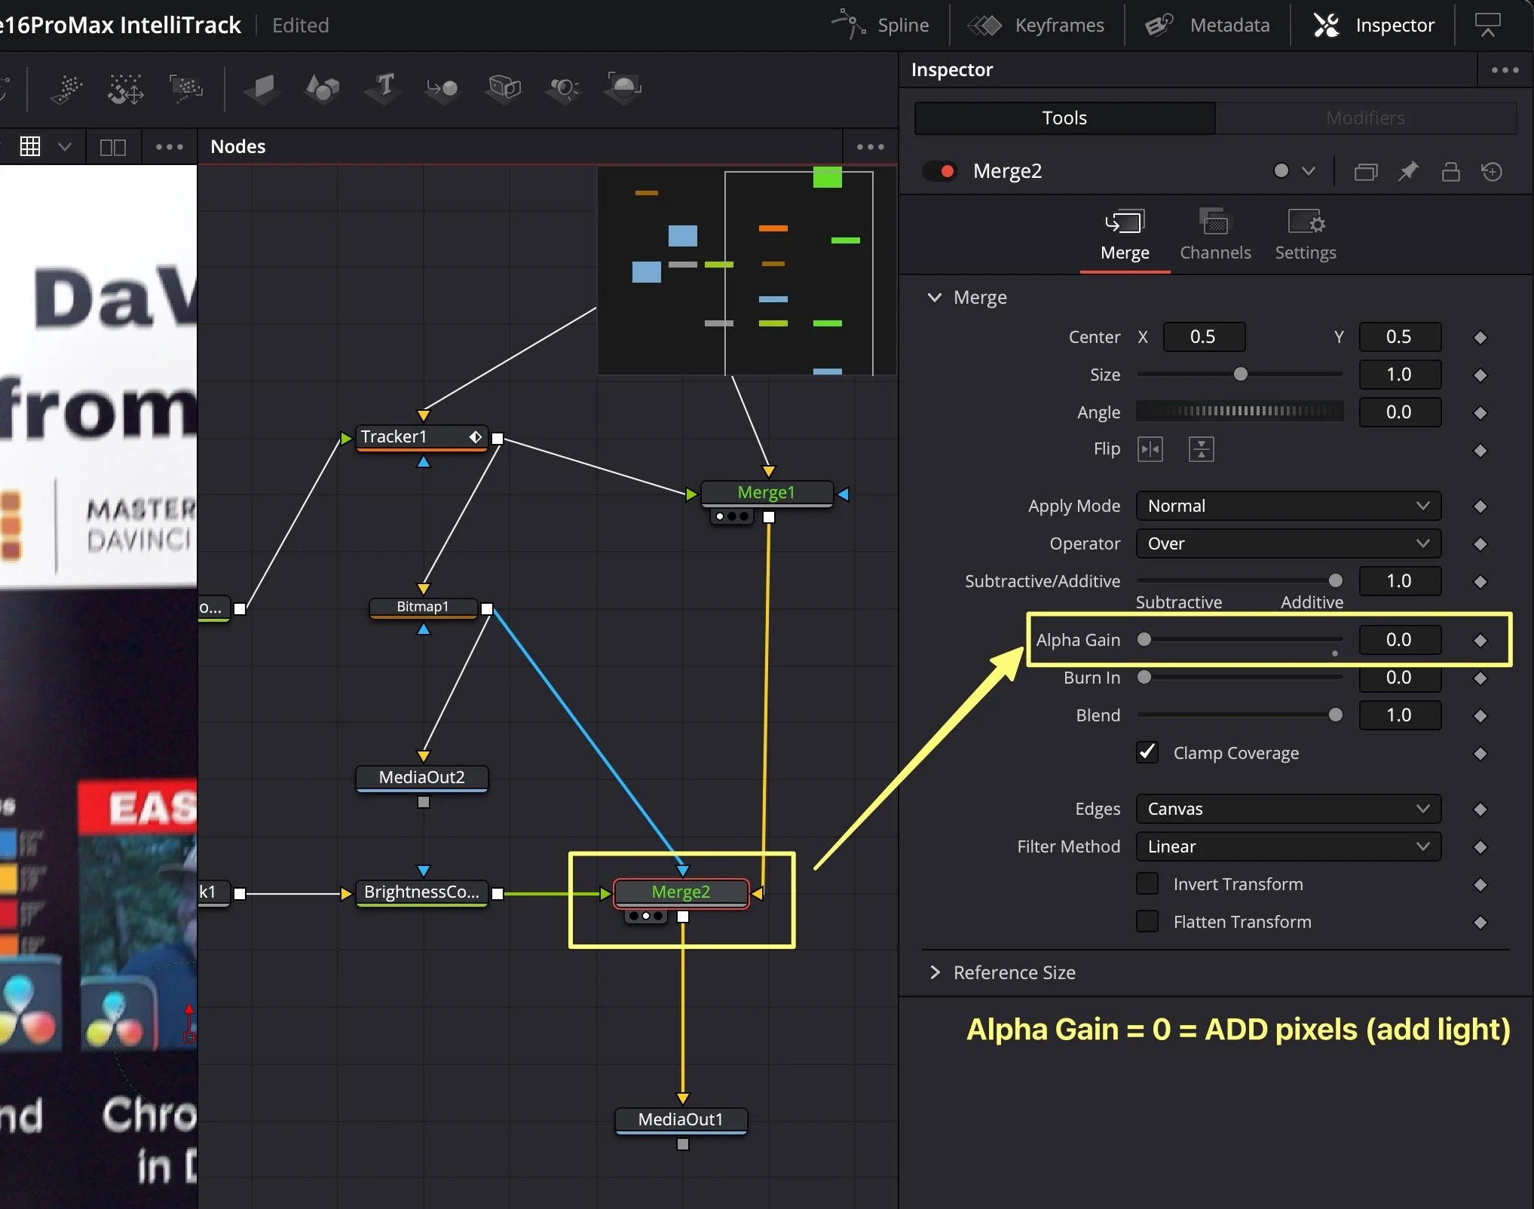Enable the Invert Transform checkbox
Viewport: 1534px width, 1209px height.
(1147, 883)
